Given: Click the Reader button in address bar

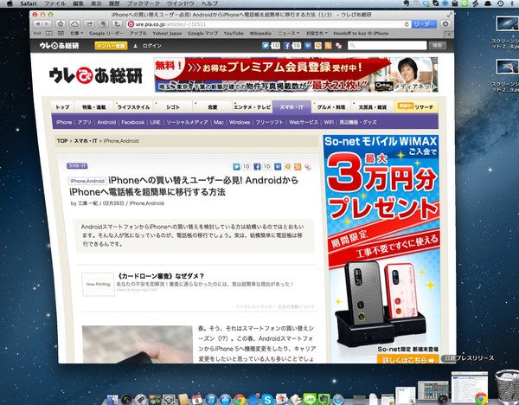Looking at the screenshot, I should 425,25.
